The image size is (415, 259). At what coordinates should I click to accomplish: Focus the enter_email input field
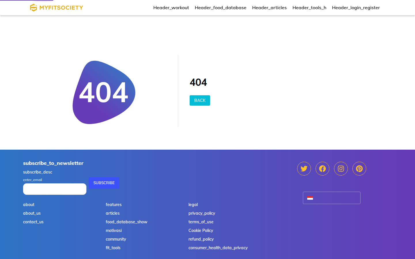pos(55,189)
